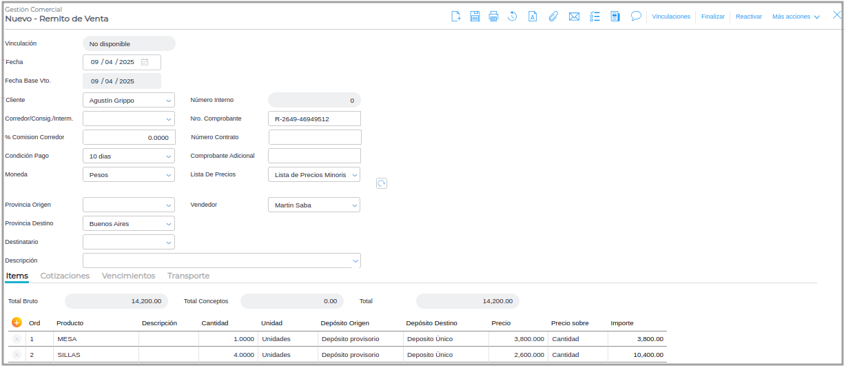Click the price cell 3,800.000
The width and height of the screenshot is (846, 368).
coord(518,339)
